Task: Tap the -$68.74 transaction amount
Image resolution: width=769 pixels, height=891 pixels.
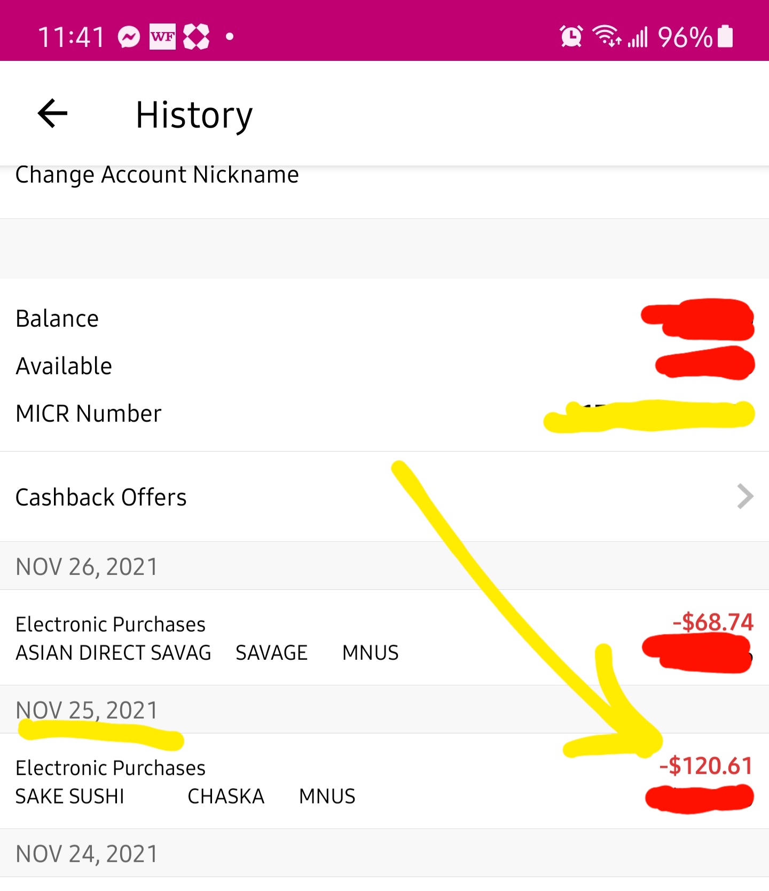Action: [712, 622]
